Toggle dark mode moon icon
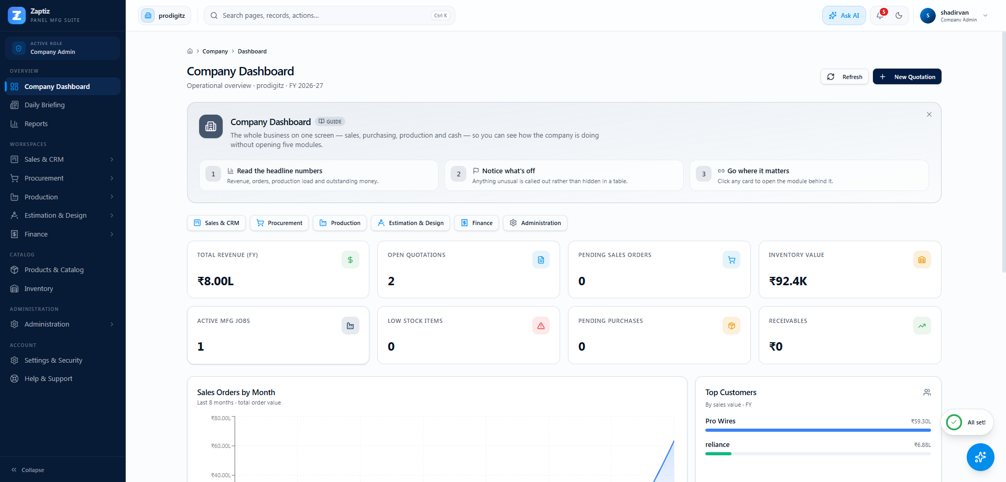The image size is (1006, 482). (899, 16)
